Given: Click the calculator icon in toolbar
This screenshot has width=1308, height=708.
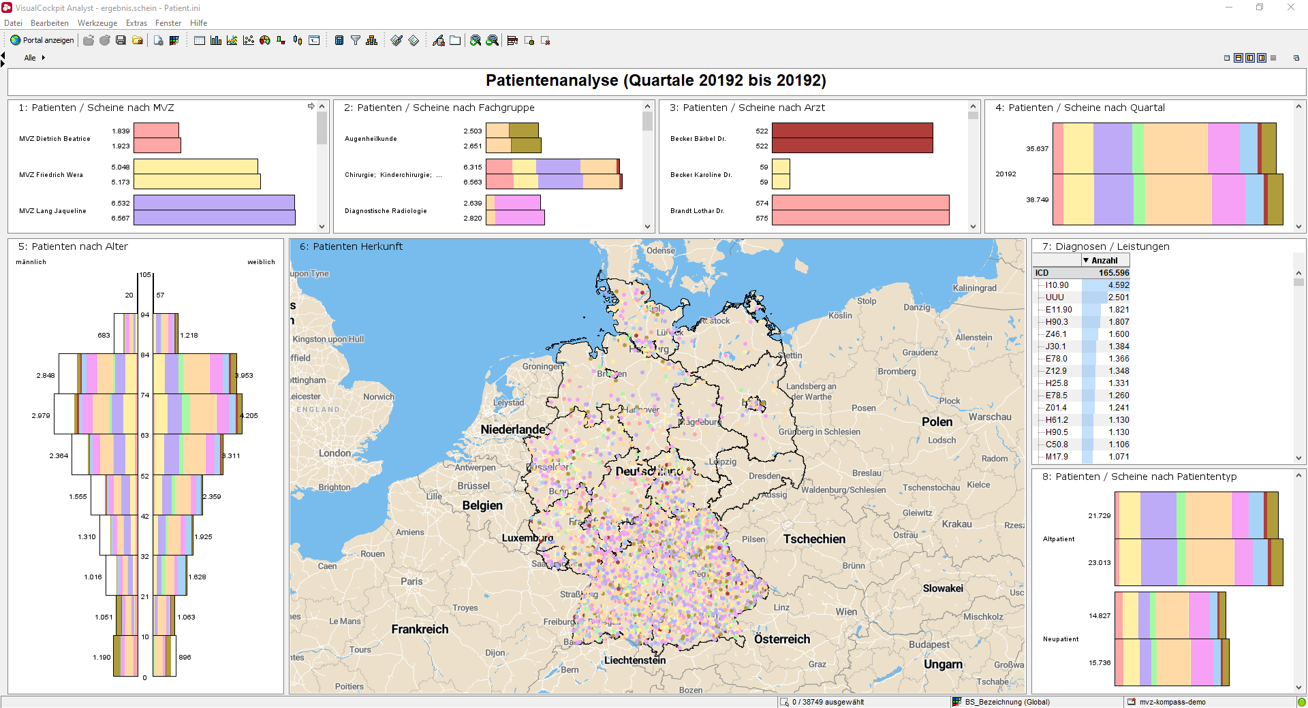Looking at the screenshot, I should 339,41.
